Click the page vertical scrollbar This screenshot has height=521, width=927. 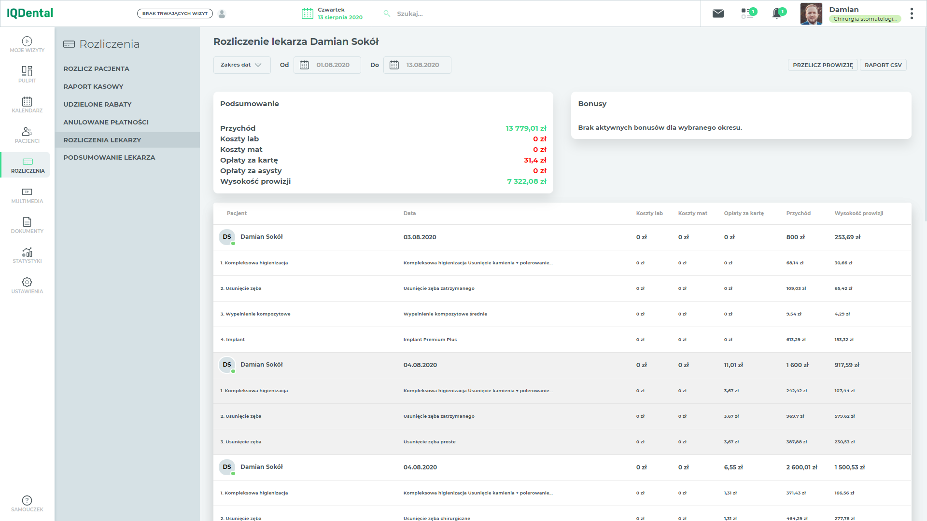coord(925,124)
